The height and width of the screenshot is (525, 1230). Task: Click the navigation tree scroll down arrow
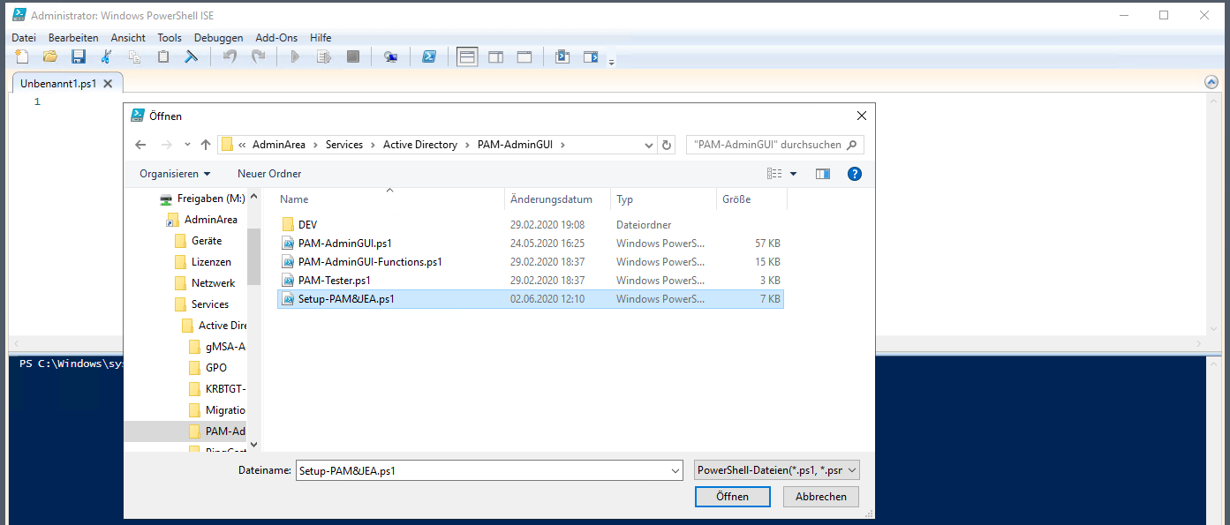pos(254,445)
